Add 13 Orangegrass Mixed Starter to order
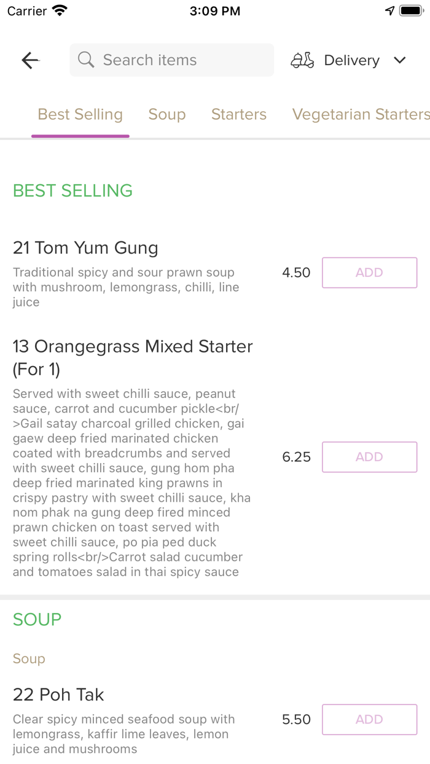430x764 pixels. 369,457
